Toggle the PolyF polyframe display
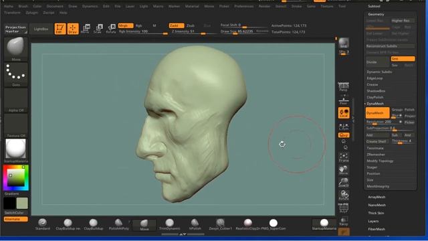This screenshot has height=241, width=428. pyautogui.click(x=344, y=208)
